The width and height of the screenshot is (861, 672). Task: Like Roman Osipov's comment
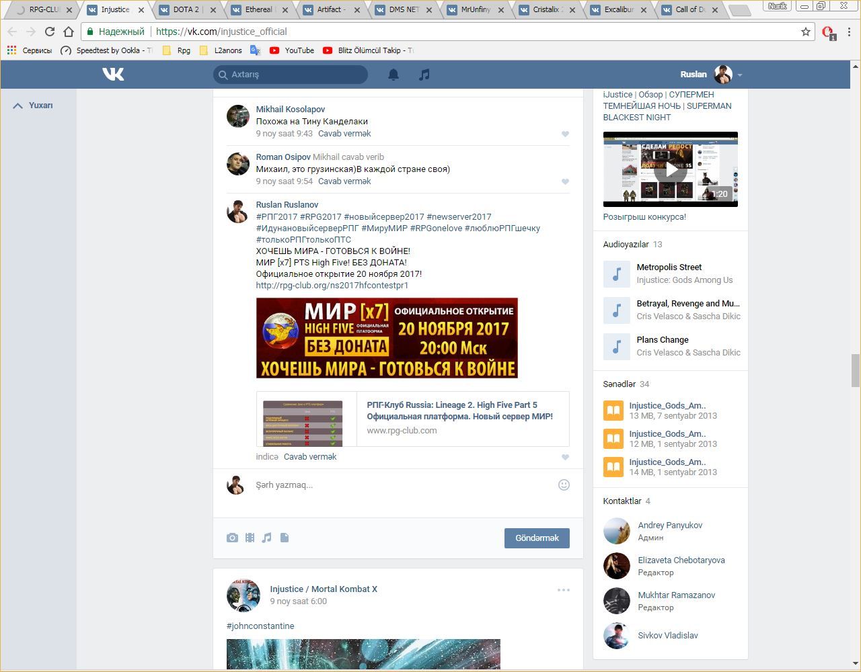pyautogui.click(x=565, y=181)
